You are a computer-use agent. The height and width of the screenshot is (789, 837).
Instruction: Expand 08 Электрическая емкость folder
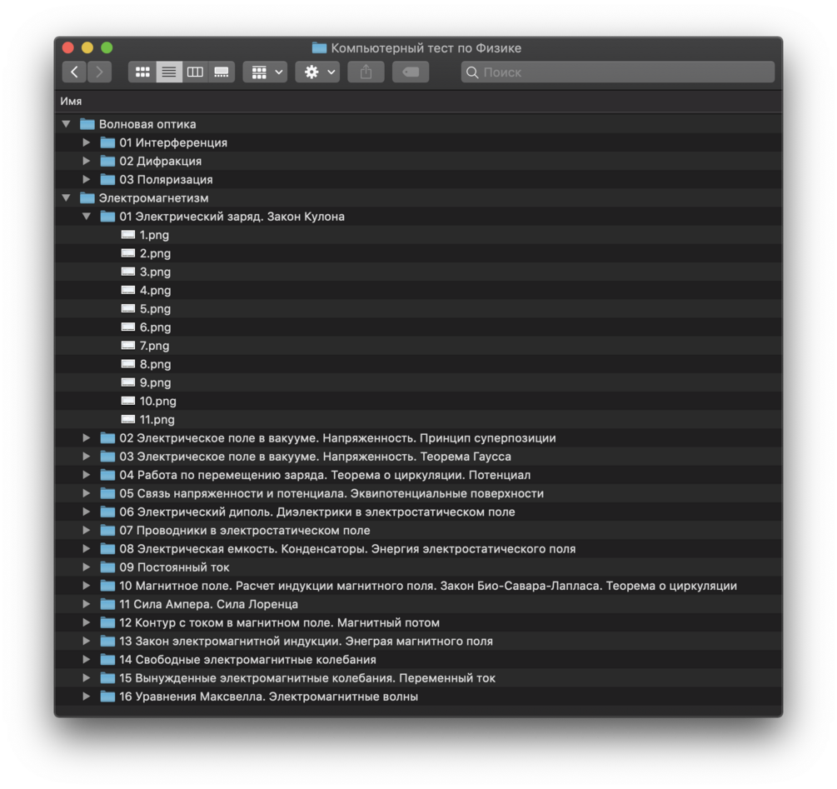[x=86, y=549]
